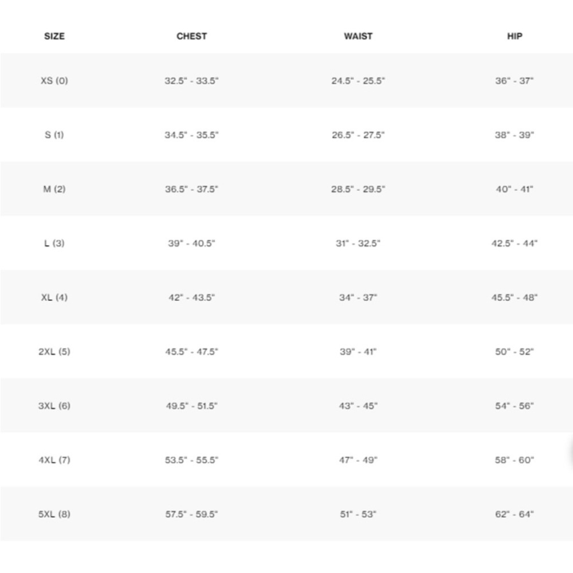Select the XS (0) size row label
The width and height of the screenshot is (573, 573).
pyautogui.click(x=54, y=80)
